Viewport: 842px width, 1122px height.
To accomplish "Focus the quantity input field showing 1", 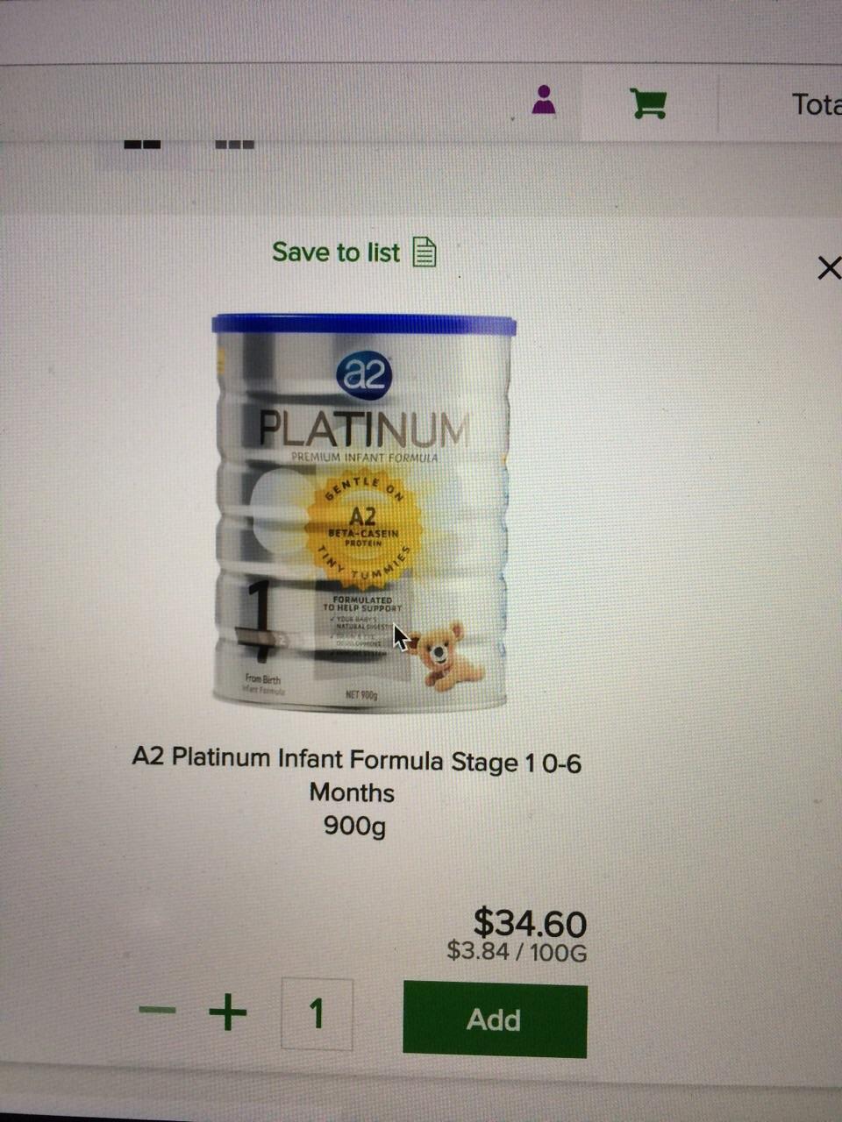I will (x=317, y=1014).
